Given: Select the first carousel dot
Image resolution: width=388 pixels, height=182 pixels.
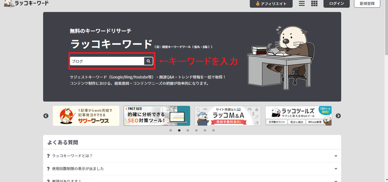Looking at the screenshot, I should pyautogui.click(x=171, y=130).
